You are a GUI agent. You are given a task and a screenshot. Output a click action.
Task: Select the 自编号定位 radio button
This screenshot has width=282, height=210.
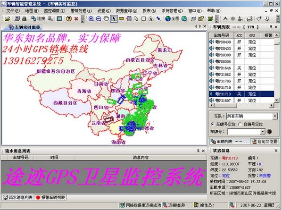click(x=240, y=124)
